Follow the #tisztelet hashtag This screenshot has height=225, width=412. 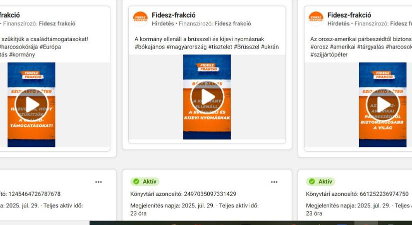point(220,47)
